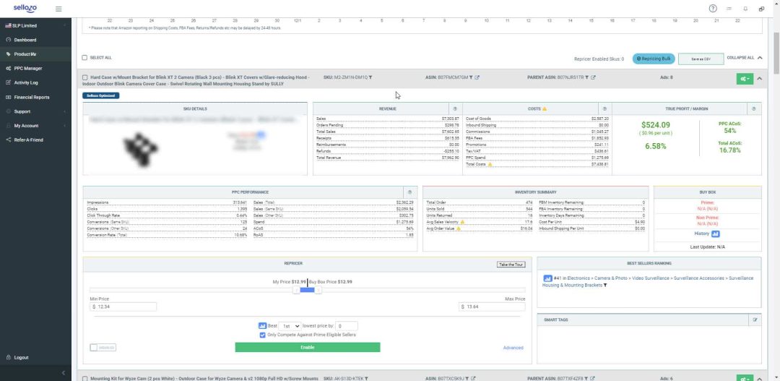Viewport: 780px width, 381px height.
Task: Click the True Profit / Margin help icon
Action: 754,108
